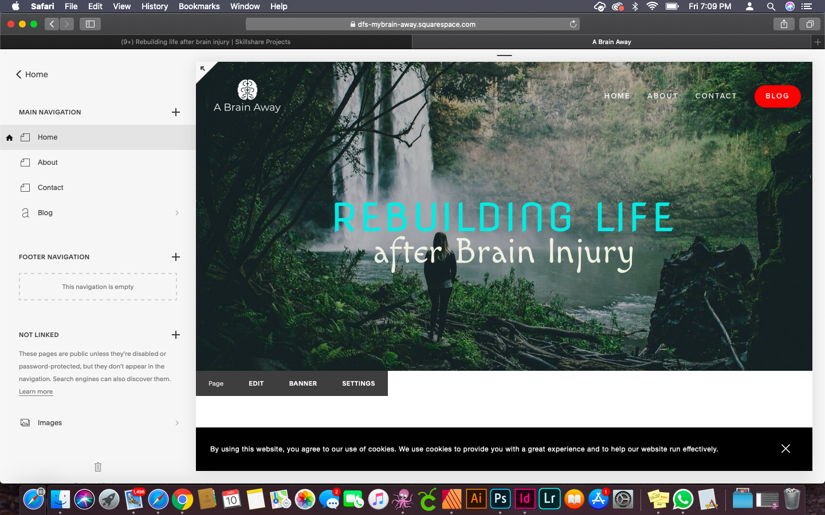The height and width of the screenshot is (515, 825).
Task: Expand the Images page chevron
Action: pos(177,423)
